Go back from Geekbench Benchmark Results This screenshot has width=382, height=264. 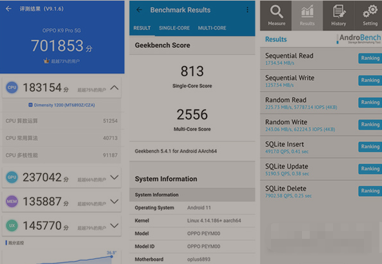[x=139, y=10]
